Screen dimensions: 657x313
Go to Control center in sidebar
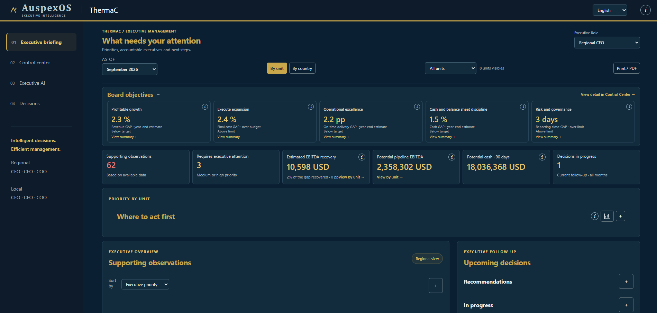point(35,63)
